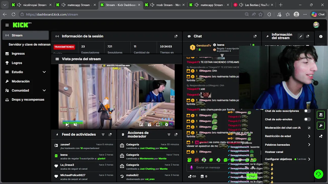Viewport: 328px width, 184px height.
Task: Open stream preview settings gear
Action: [167, 124]
